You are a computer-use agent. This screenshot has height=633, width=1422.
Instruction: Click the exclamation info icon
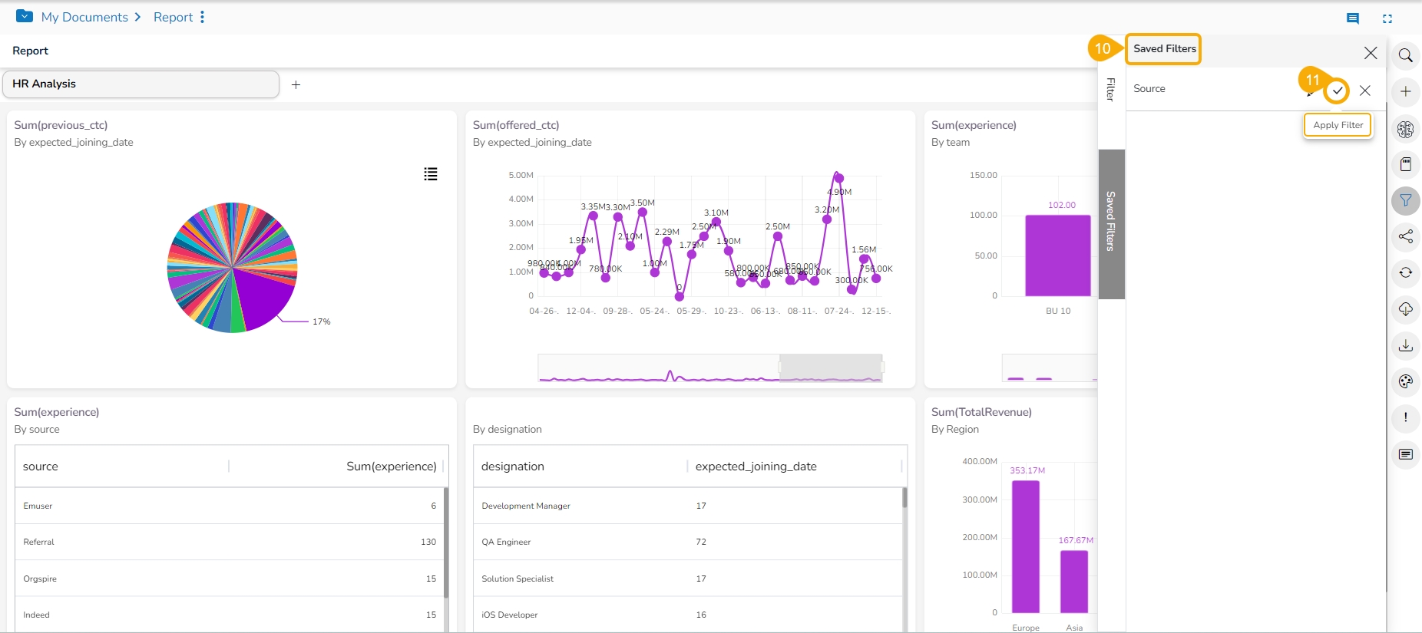[x=1405, y=417]
